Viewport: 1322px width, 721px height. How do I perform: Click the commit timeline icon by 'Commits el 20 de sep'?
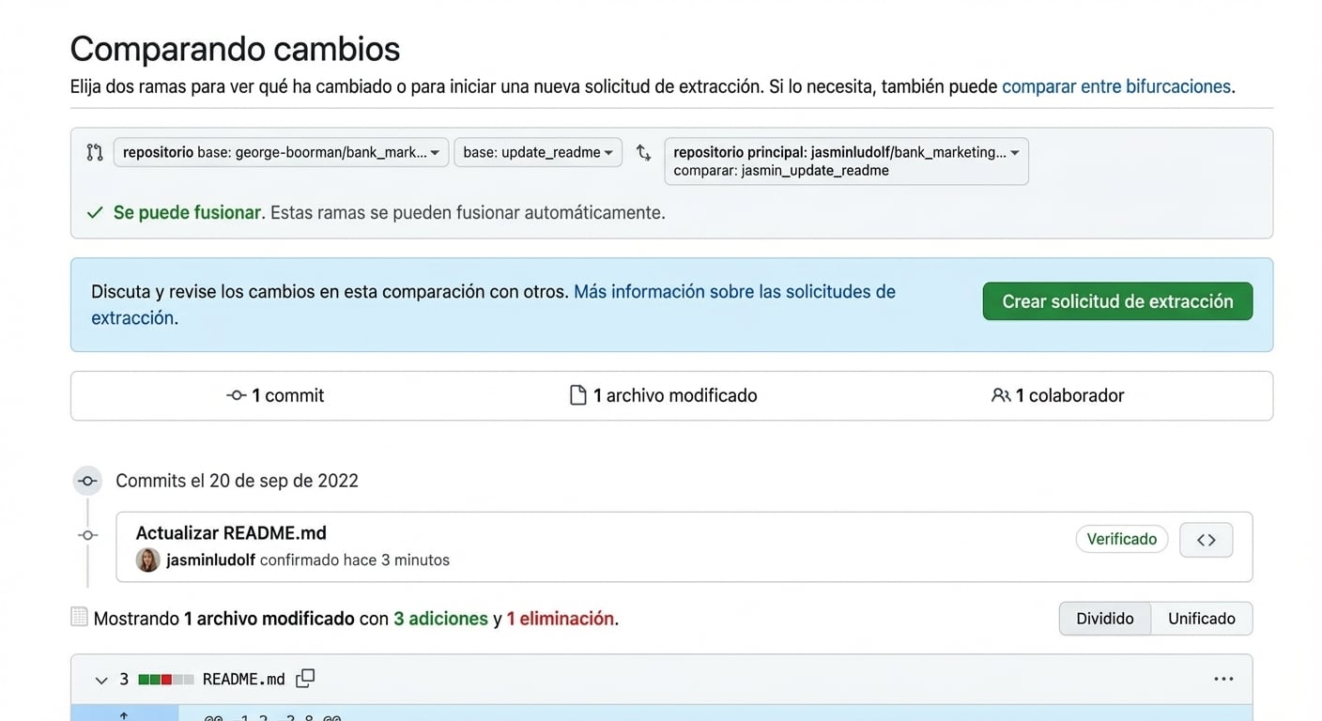pos(87,481)
